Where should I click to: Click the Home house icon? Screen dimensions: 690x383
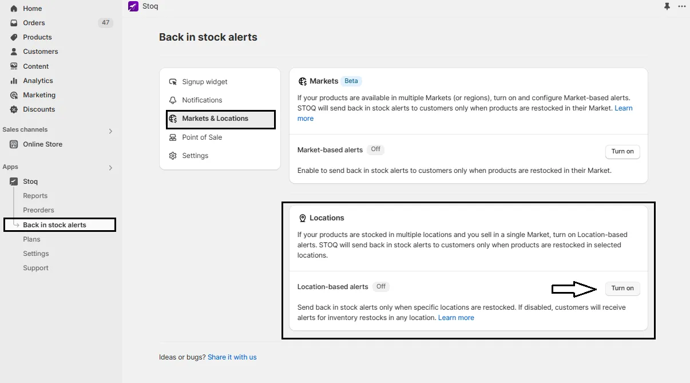click(14, 9)
